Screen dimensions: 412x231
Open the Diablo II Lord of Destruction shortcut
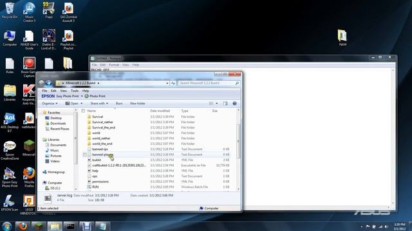49,40
